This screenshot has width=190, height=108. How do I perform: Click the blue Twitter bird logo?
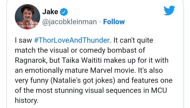pos(169,10)
